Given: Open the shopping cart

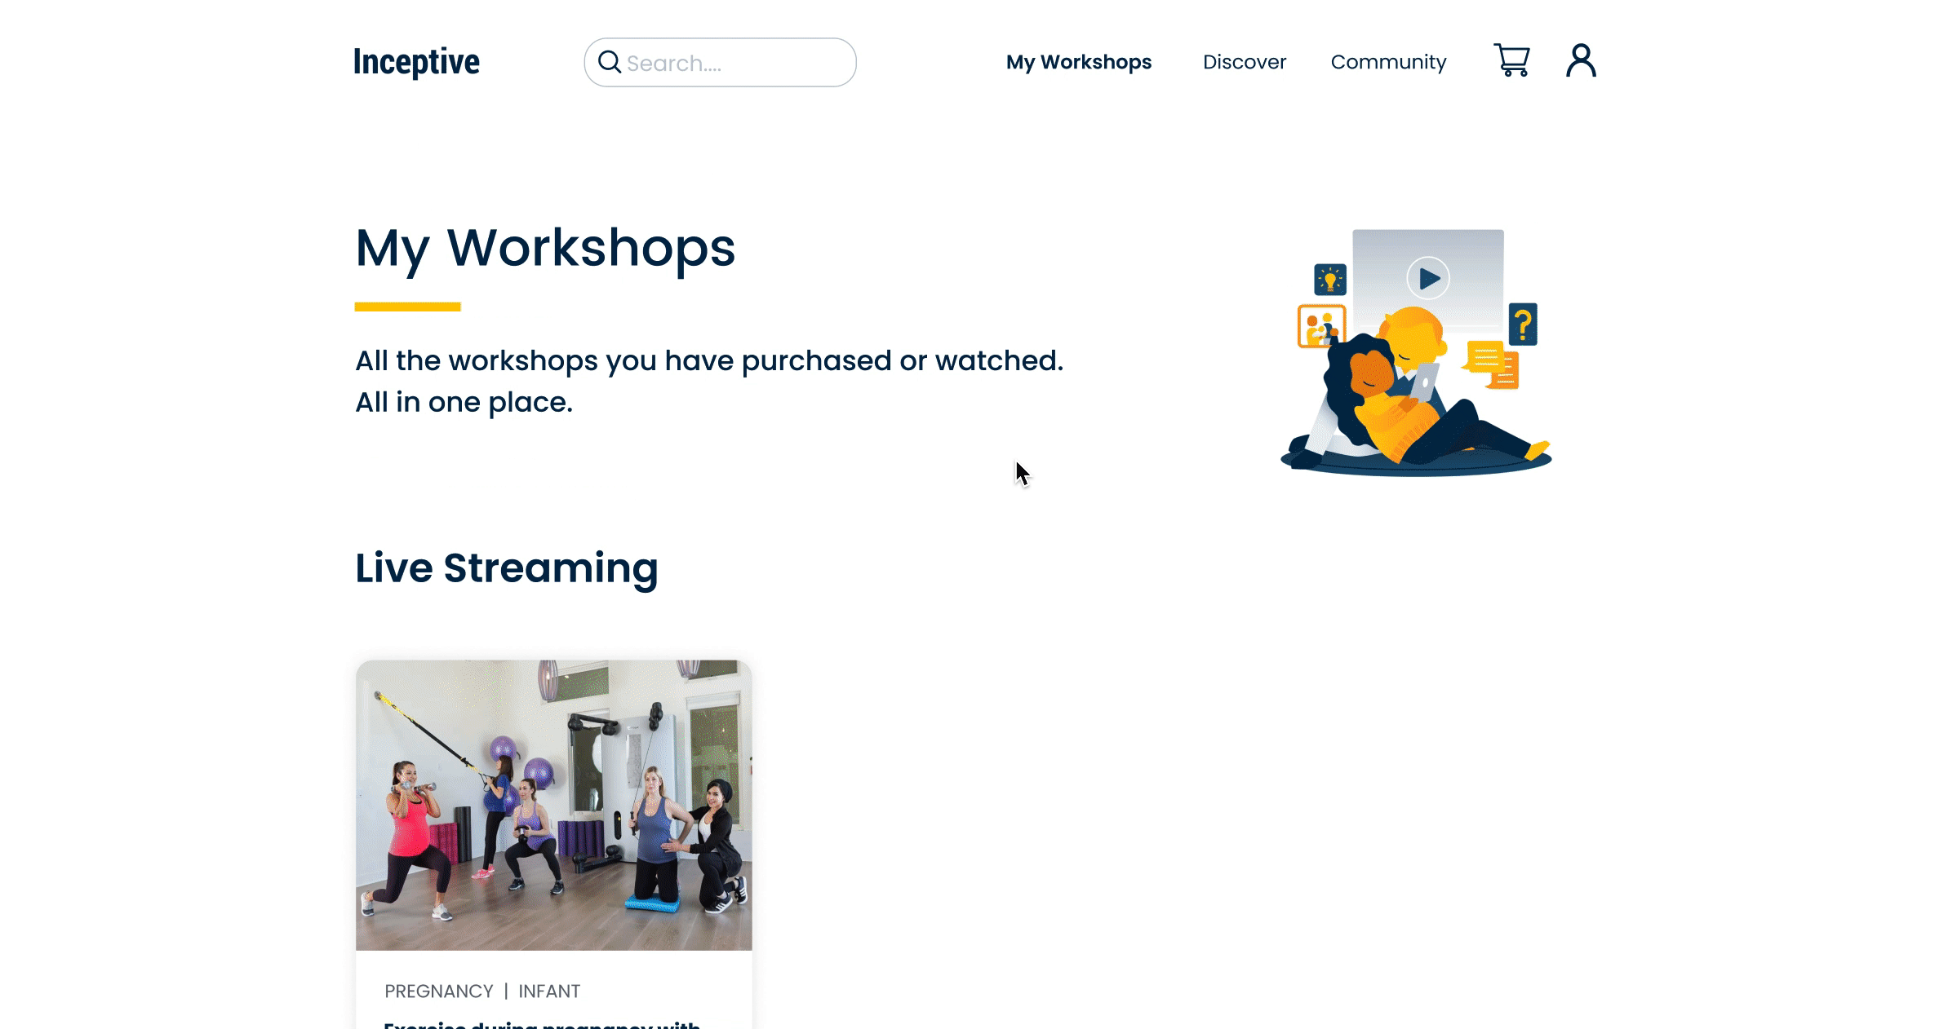Looking at the screenshot, I should pyautogui.click(x=1511, y=61).
